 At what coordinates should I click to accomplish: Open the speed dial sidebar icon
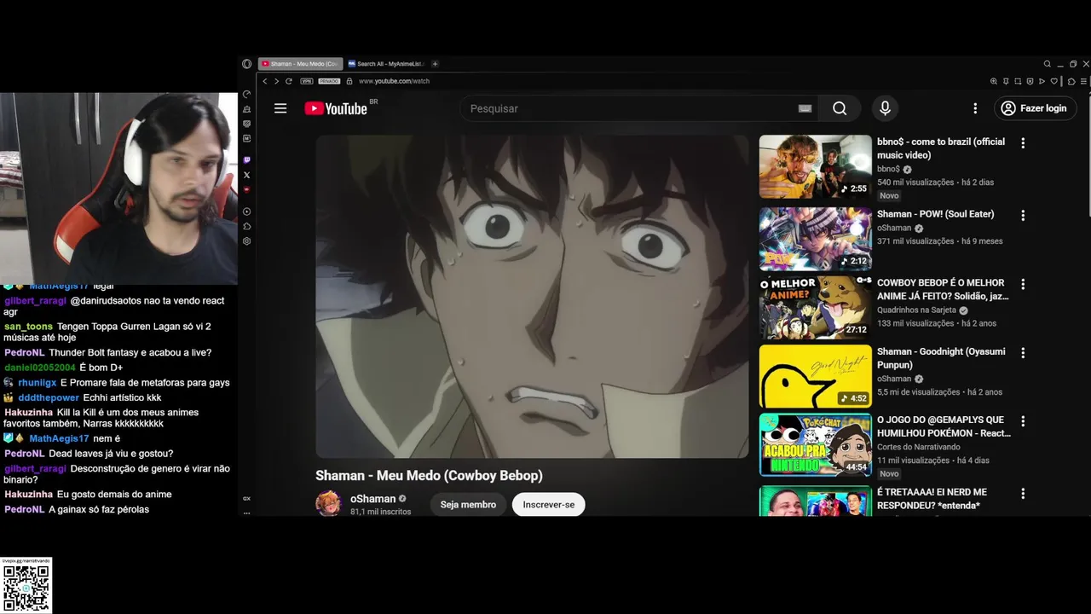tap(247, 95)
